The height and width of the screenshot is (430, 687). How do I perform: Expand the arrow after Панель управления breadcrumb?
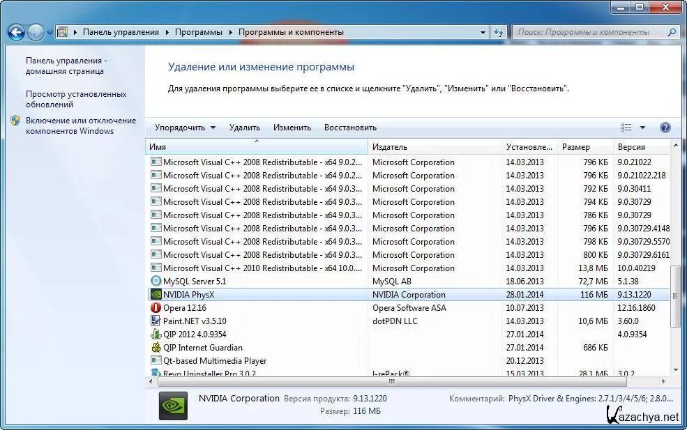pyautogui.click(x=167, y=32)
